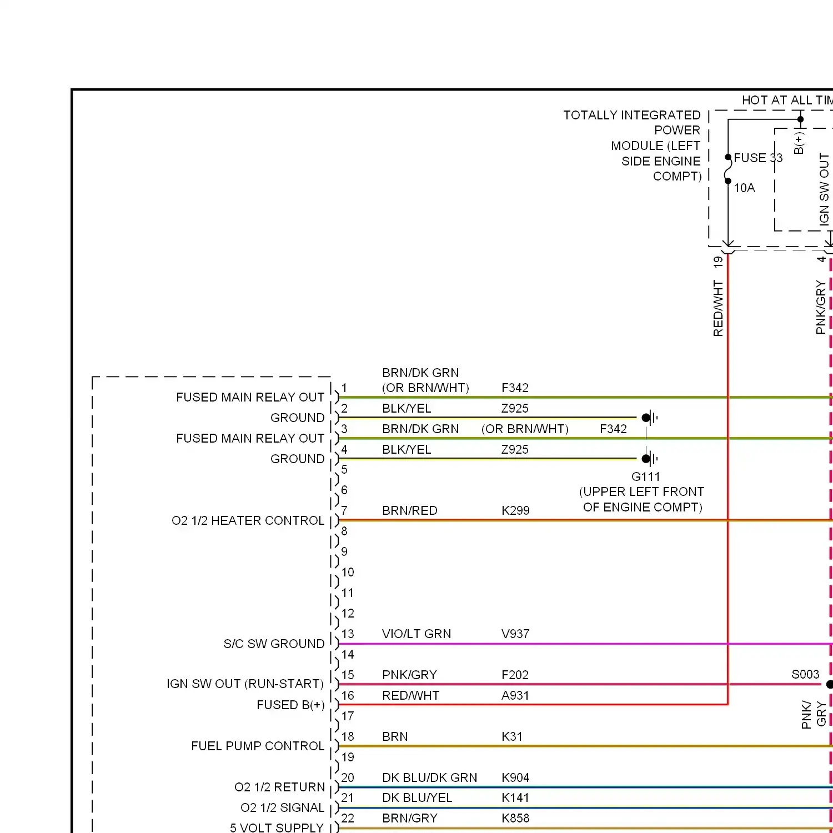Click the "FUSED B(+)" label
Image resolution: width=833 pixels, height=833 pixels.
pos(290,705)
